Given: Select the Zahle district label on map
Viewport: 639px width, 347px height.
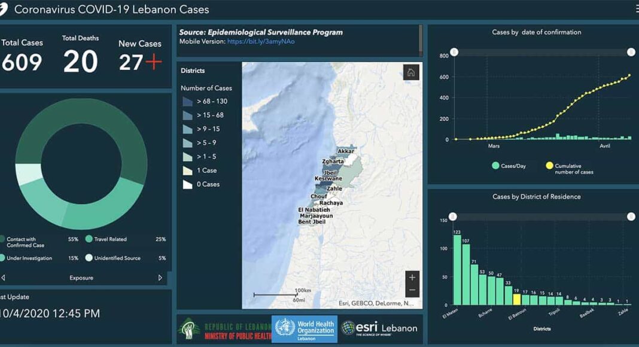Looking at the screenshot, I should [x=334, y=188].
